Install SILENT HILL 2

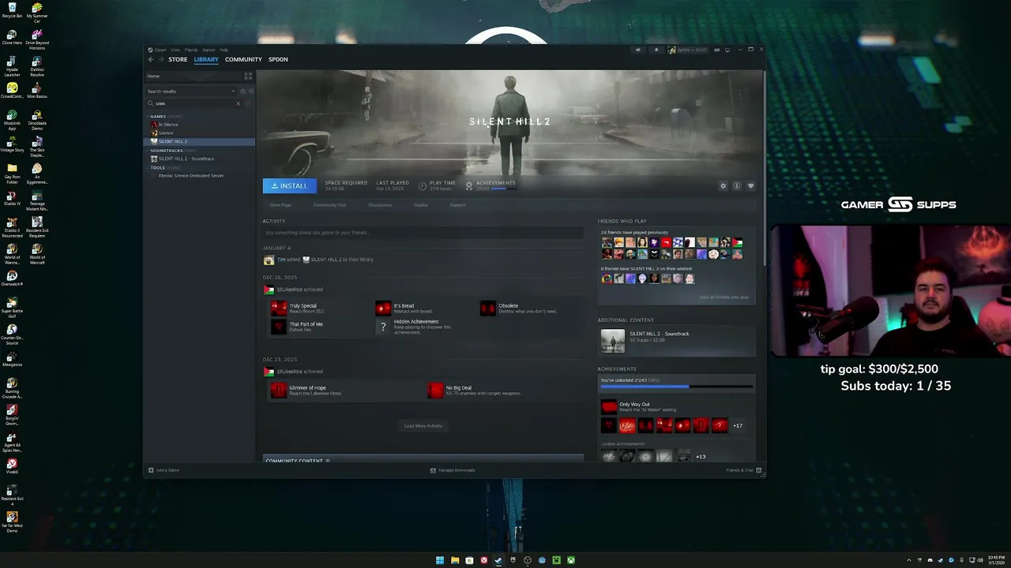[x=289, y=186]
